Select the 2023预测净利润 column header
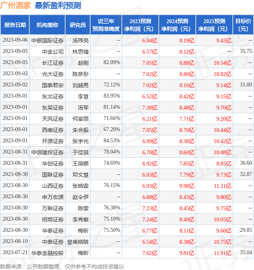The height and width of the screenshot is (270, 254). 140,25
